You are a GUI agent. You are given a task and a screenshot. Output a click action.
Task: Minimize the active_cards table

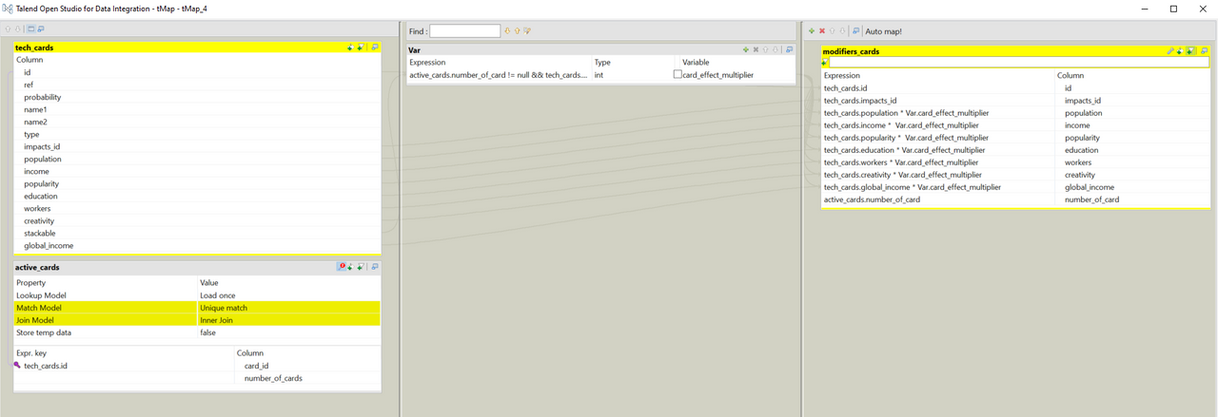(375, 267)
